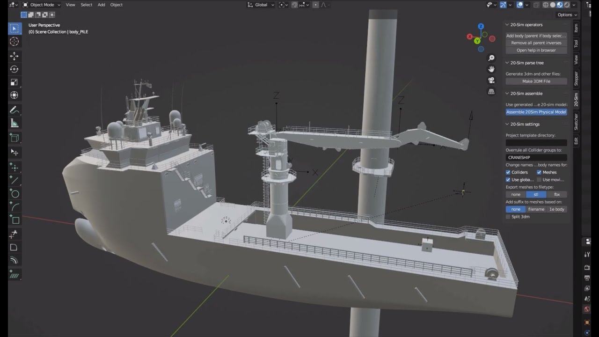
Task: Click Assemble 20Sim Physical Model button
Action: (x=536, y=112)
